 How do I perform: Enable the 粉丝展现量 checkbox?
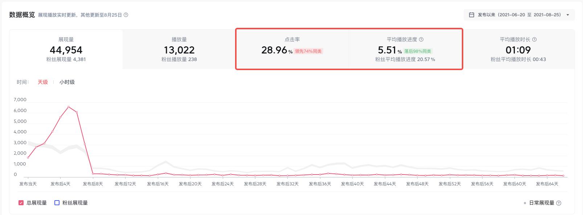pos(57,203)
